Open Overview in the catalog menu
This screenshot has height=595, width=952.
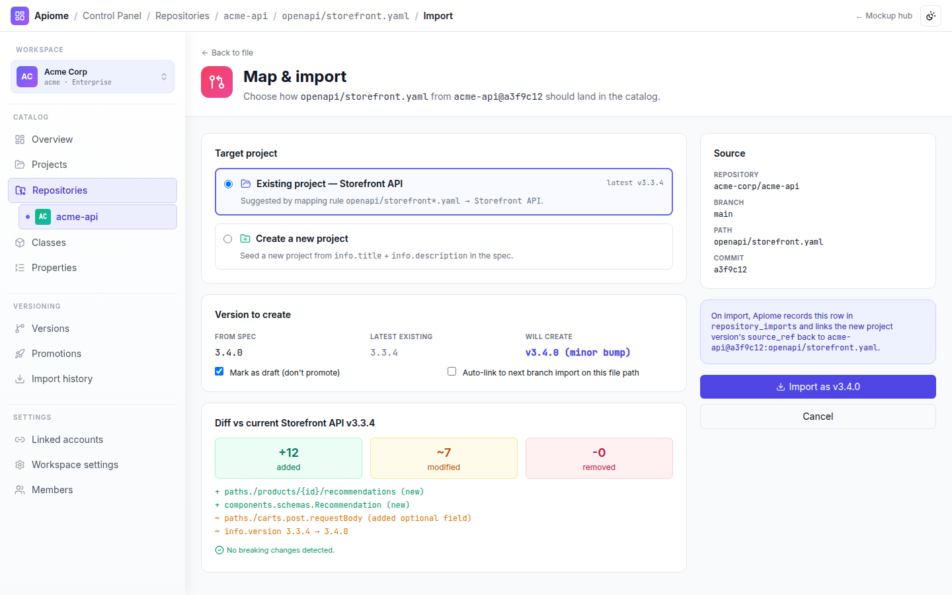coord(93,139)
